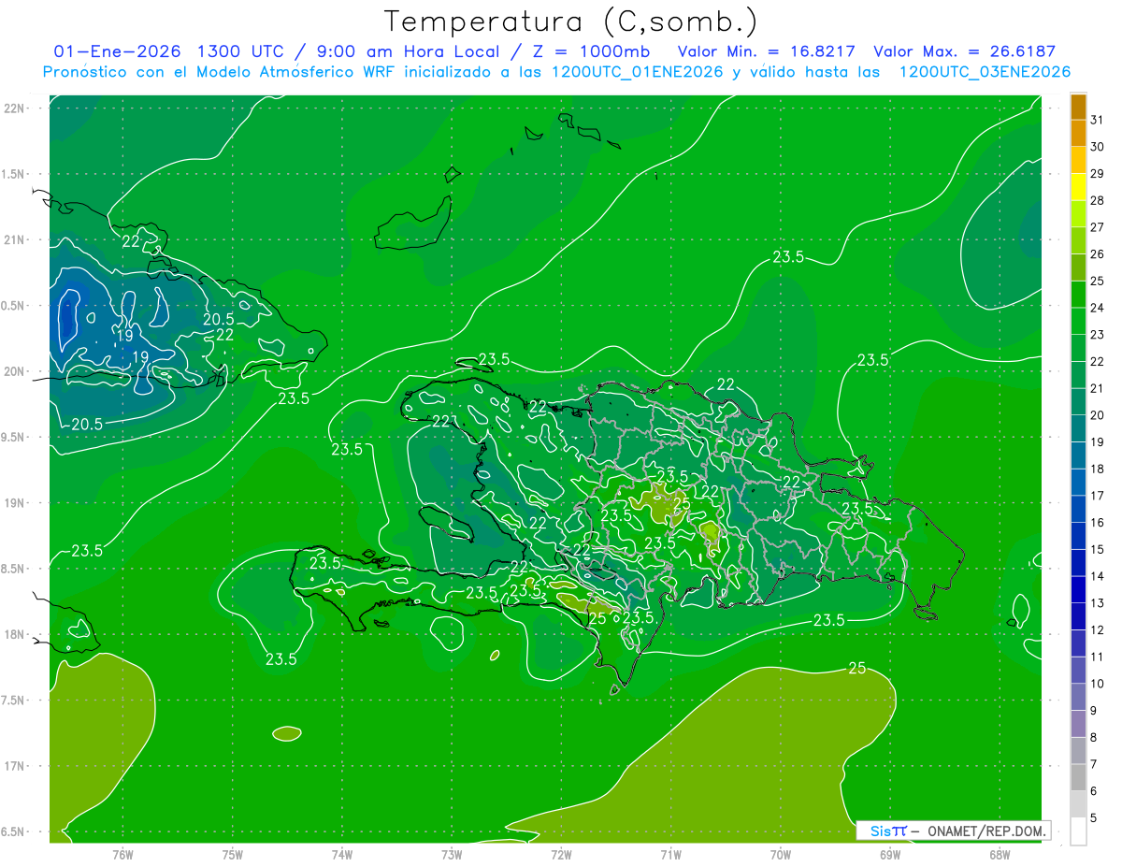
Task: Click the colorbar value label '13'
Action: coord(1098,603)
